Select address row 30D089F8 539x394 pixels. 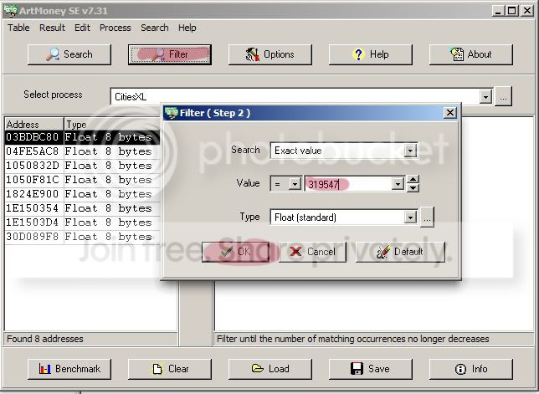[x=83, y=237]
